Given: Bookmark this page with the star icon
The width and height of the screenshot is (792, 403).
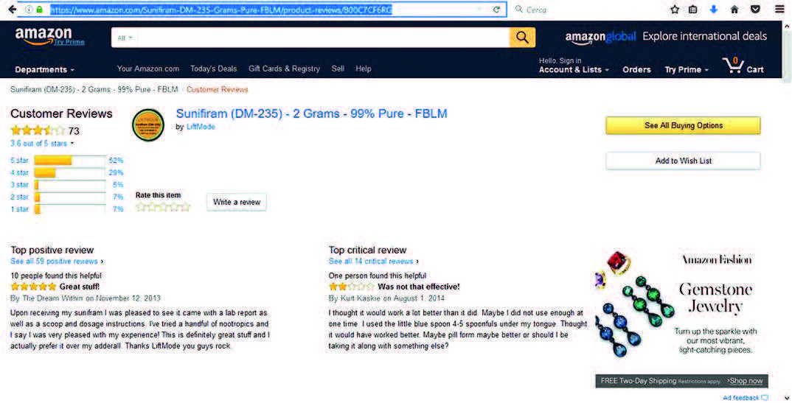Looking at the screenshot, I should pyautogui.click(x=674, y=10).
